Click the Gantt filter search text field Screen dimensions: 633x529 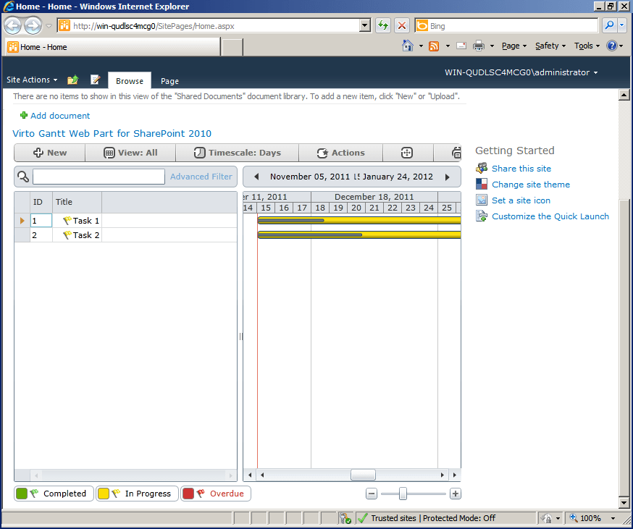[x=98, y=177]
